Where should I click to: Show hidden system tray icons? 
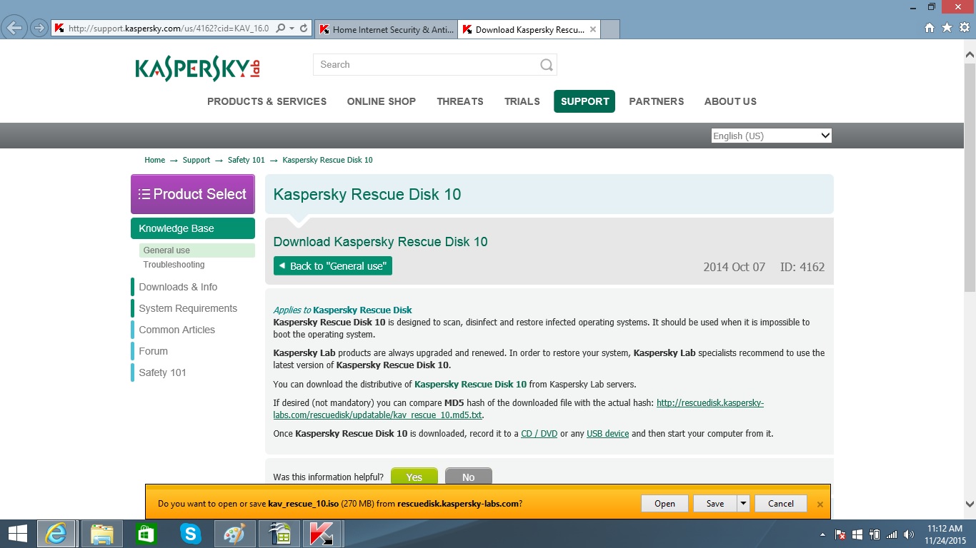(x=823, y=534)
